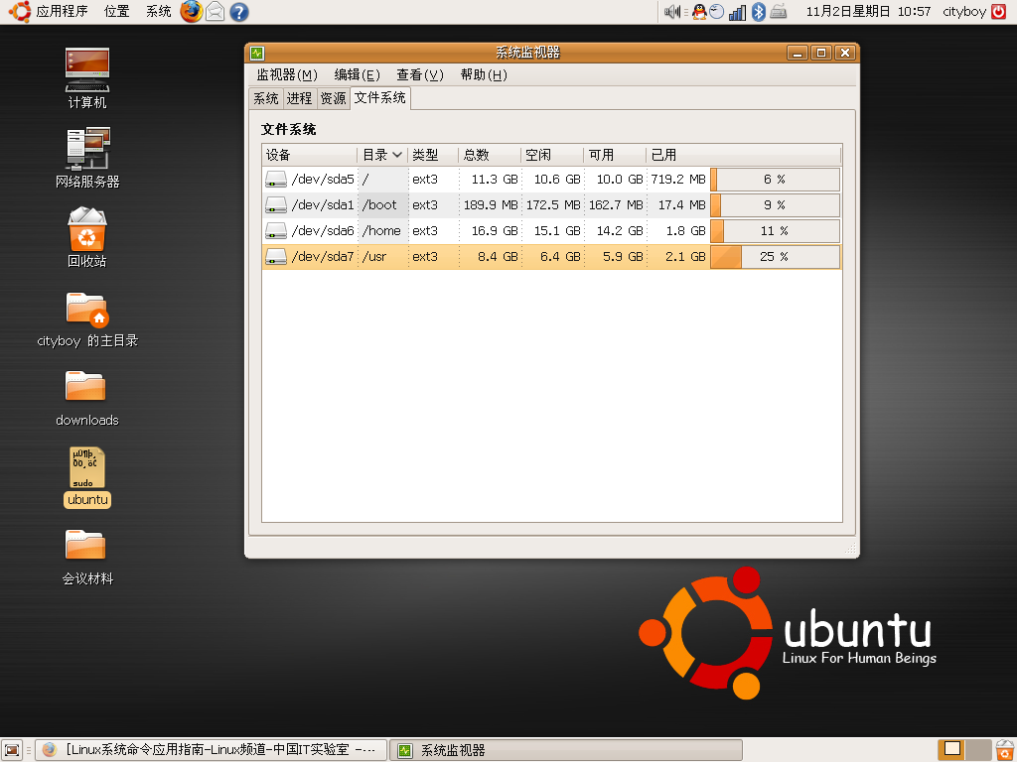This screenshot has height=762, width=1017.
Task: Open the 帮助(H) menu
Action: click(484, 75)
